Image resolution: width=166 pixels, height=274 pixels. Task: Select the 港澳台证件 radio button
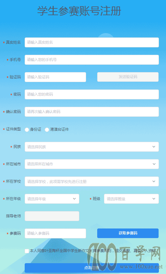(47, 130)
